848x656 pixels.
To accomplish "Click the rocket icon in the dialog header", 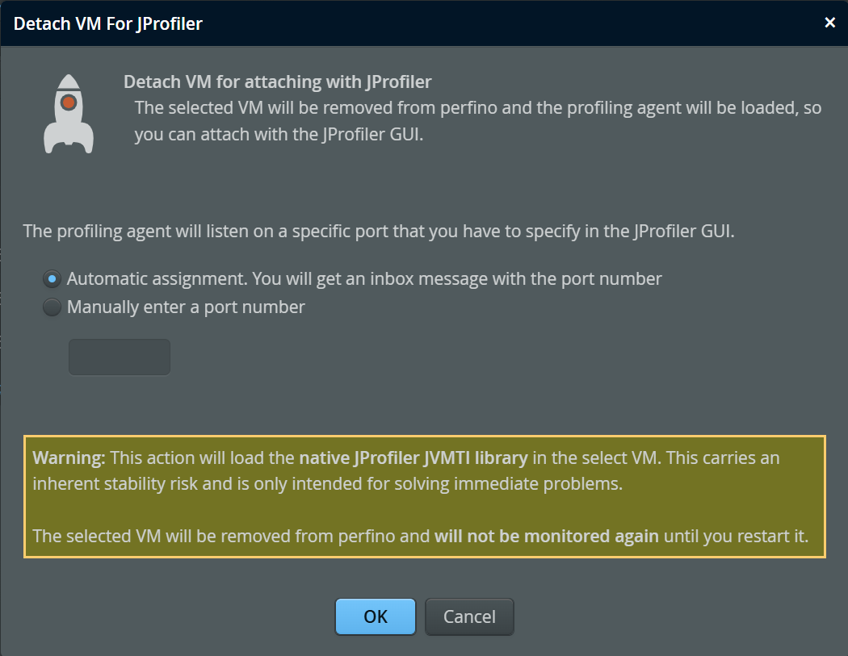I will [69, 114].
